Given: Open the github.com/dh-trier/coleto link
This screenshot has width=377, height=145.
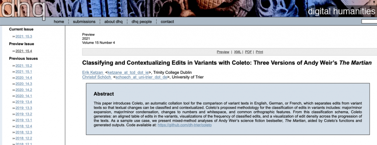Looking at the screenshot, I should click(185, 125).
